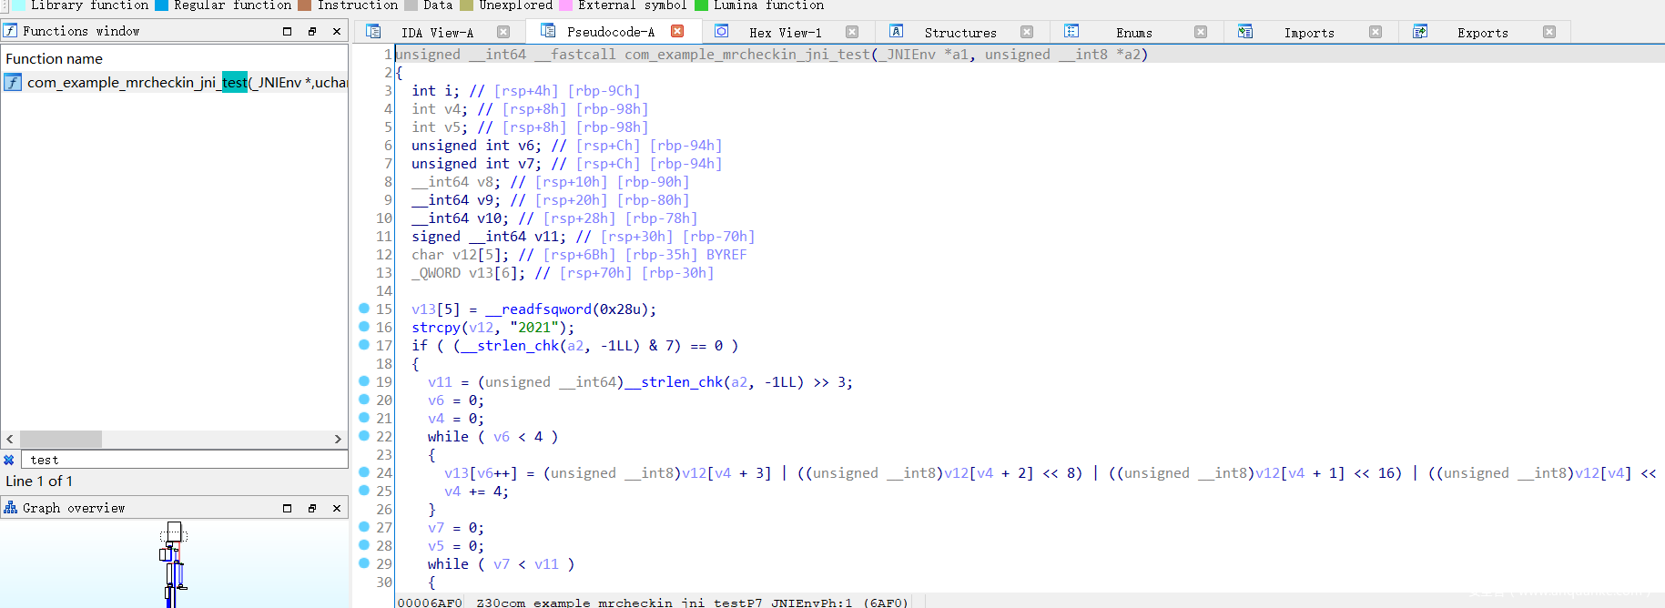Select the com_example_mrcheckin_jni_test function entry
1665x608 pixels.
click(x=182, y=83)
